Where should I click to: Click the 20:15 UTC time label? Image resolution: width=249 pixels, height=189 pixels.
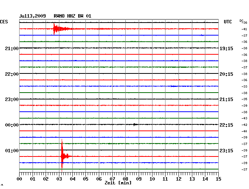[x=226, y=74]
